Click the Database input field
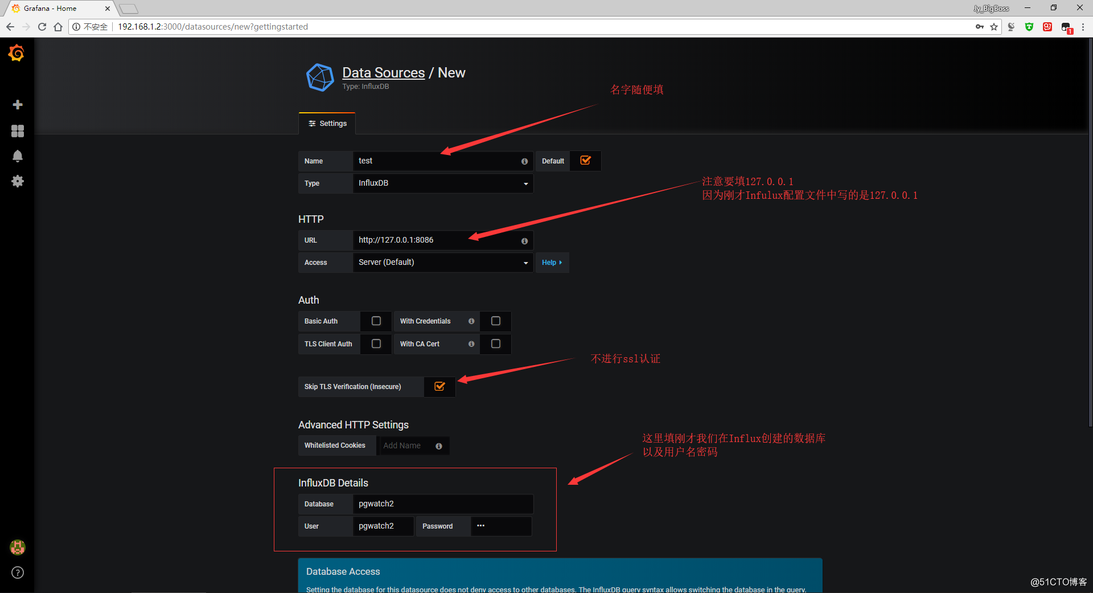The image size is (1093, 593). point(443,504)
